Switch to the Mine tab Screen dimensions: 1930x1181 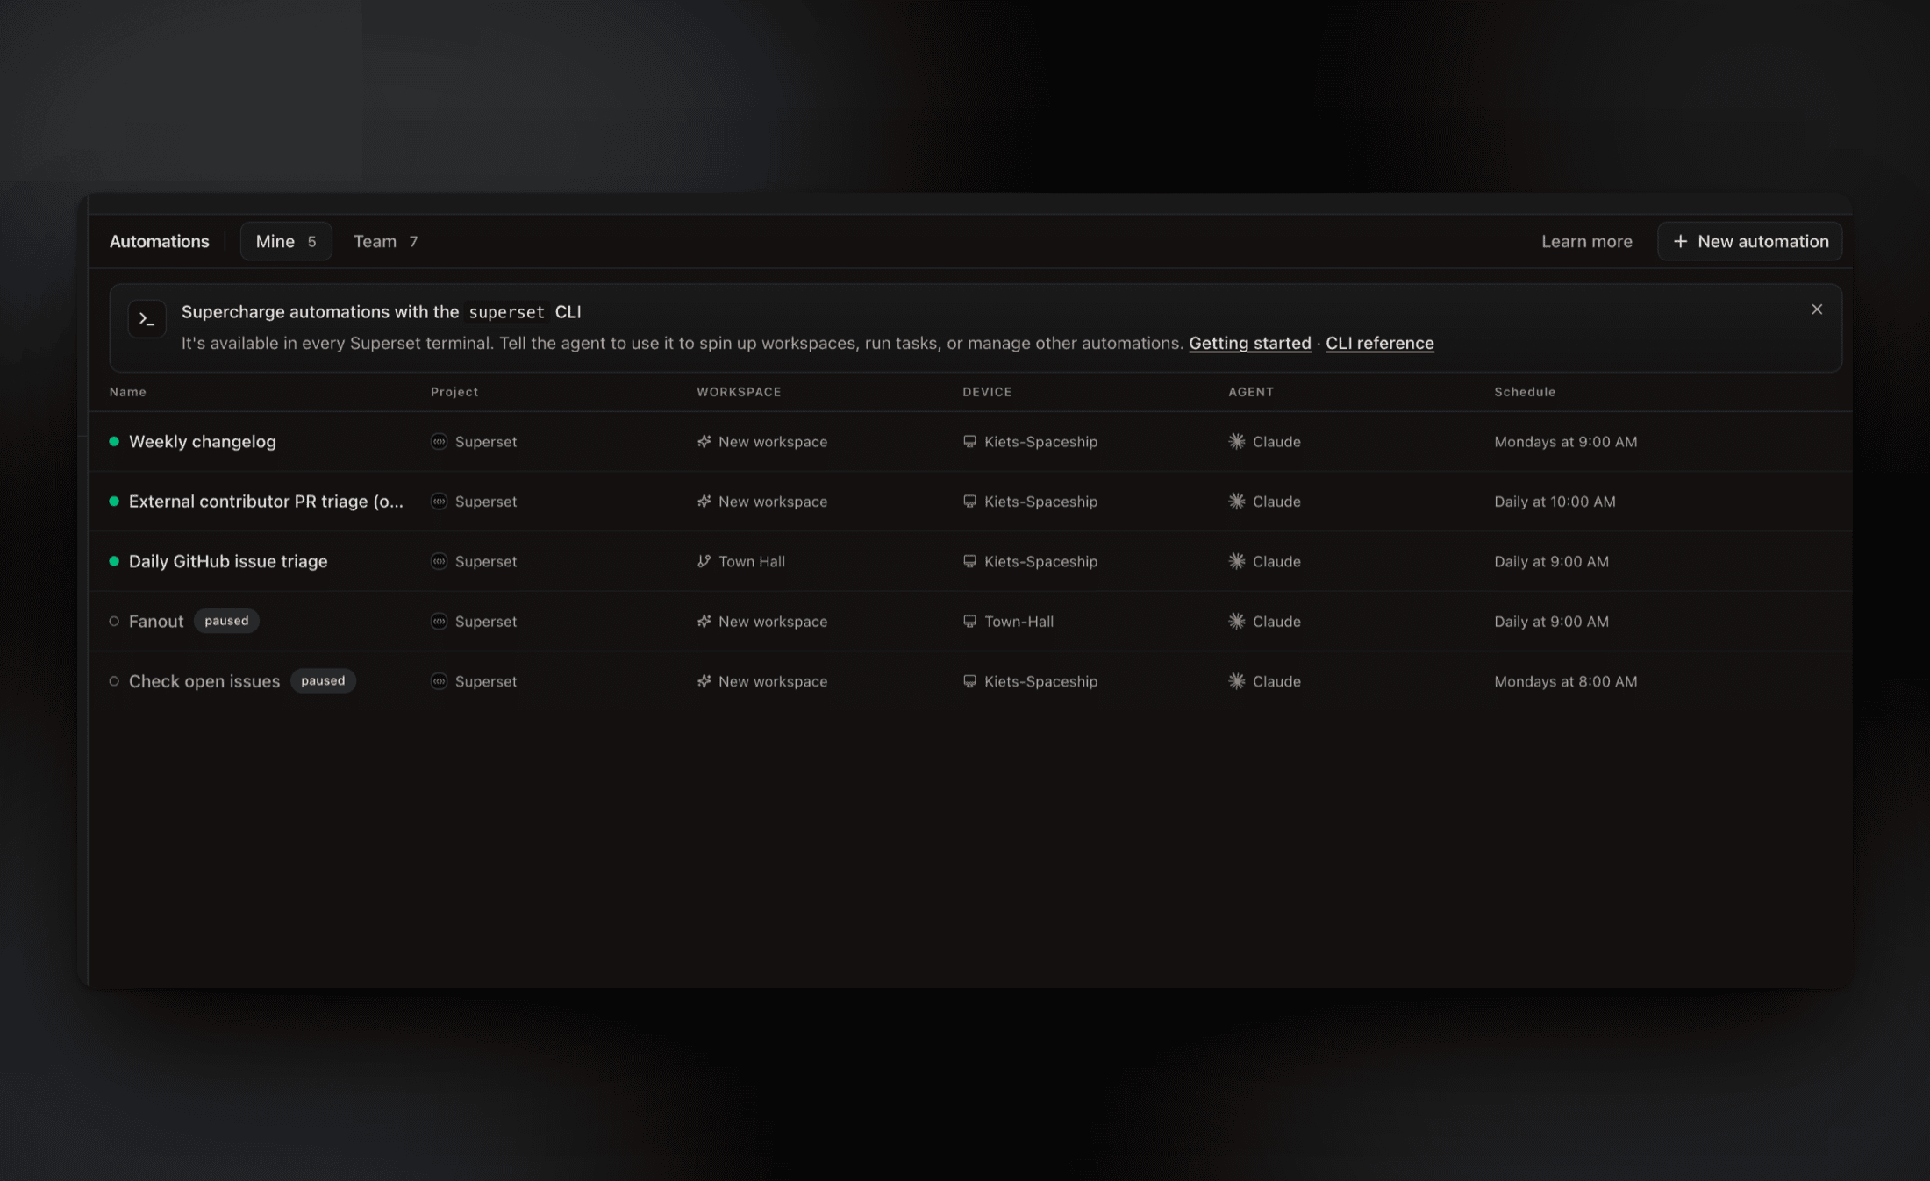tap(286, 241)
